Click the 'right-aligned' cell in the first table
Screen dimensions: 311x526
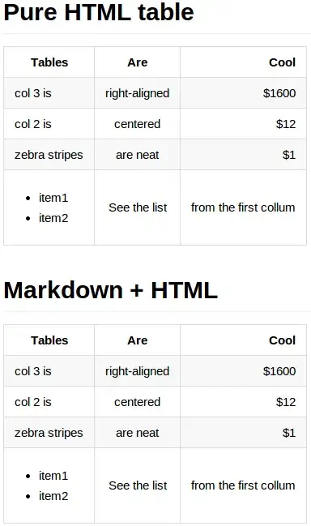138,93
